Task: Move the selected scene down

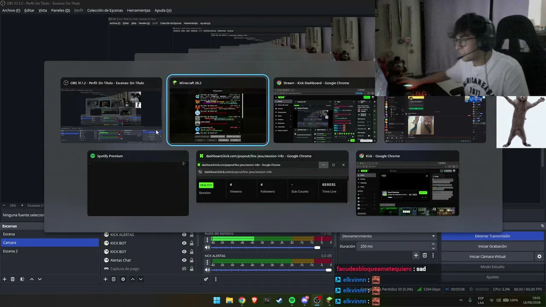Action: [40, 279]
